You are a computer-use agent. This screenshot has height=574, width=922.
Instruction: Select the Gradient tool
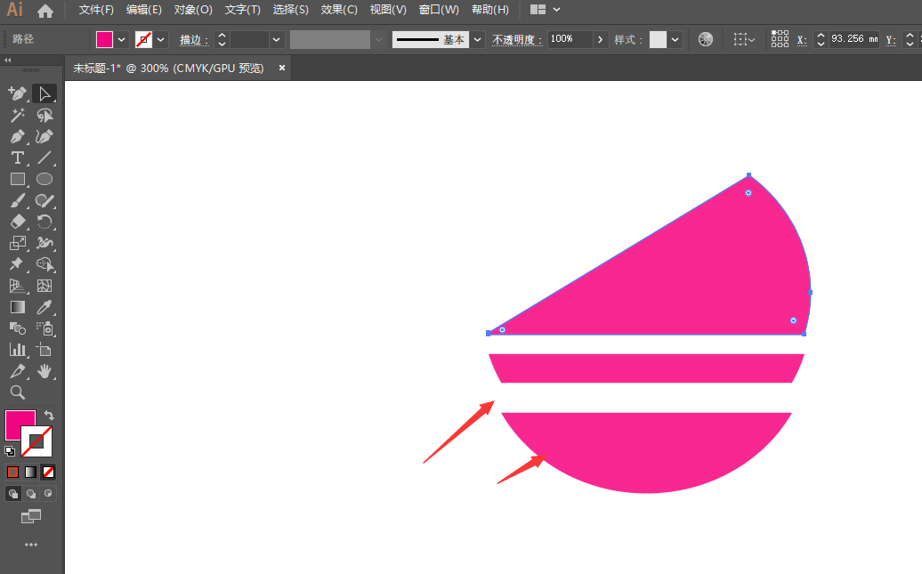point(17,308)
